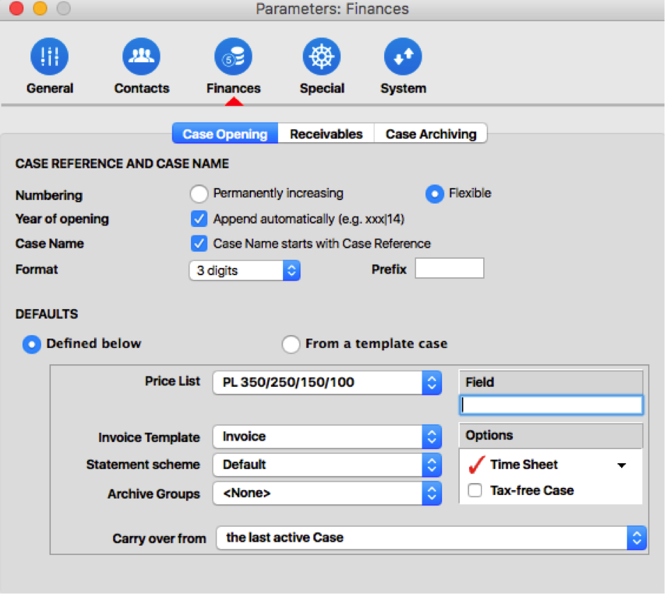Screen dimensions: 665x594
Task: Expand the Time Sheet options dropdown
Action: click(x=621, y=465)
